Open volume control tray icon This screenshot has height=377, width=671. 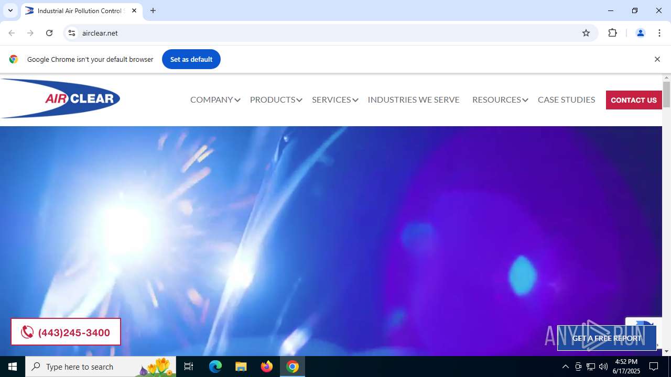click(x=603, y=367)
